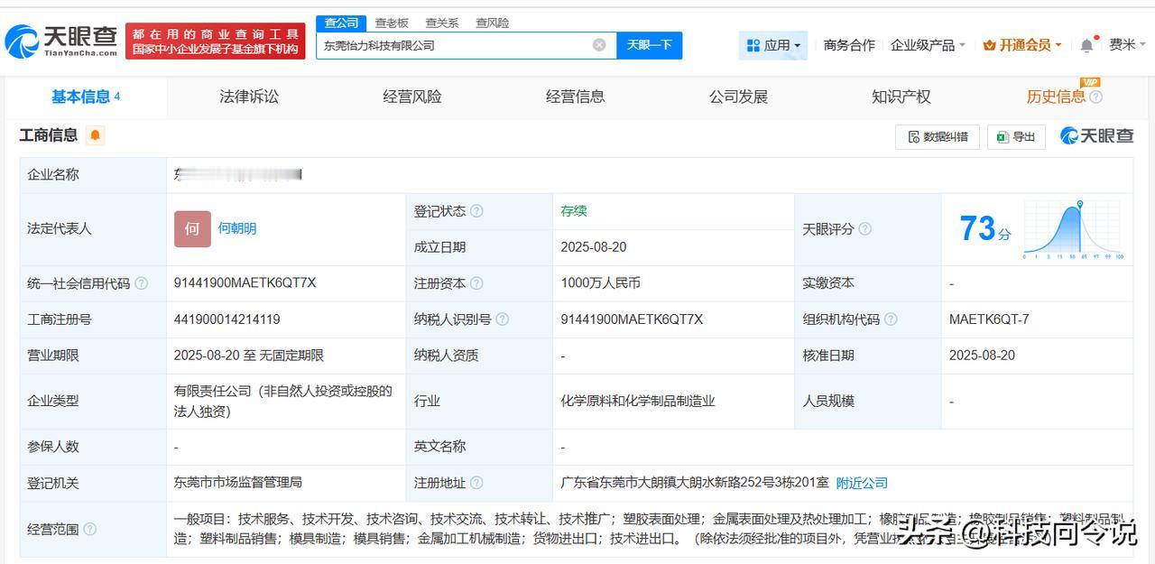The width and height of the screenshot is (1155, 564).
Task: Click the 导出 export button
Action: [x=1016, y=136]
